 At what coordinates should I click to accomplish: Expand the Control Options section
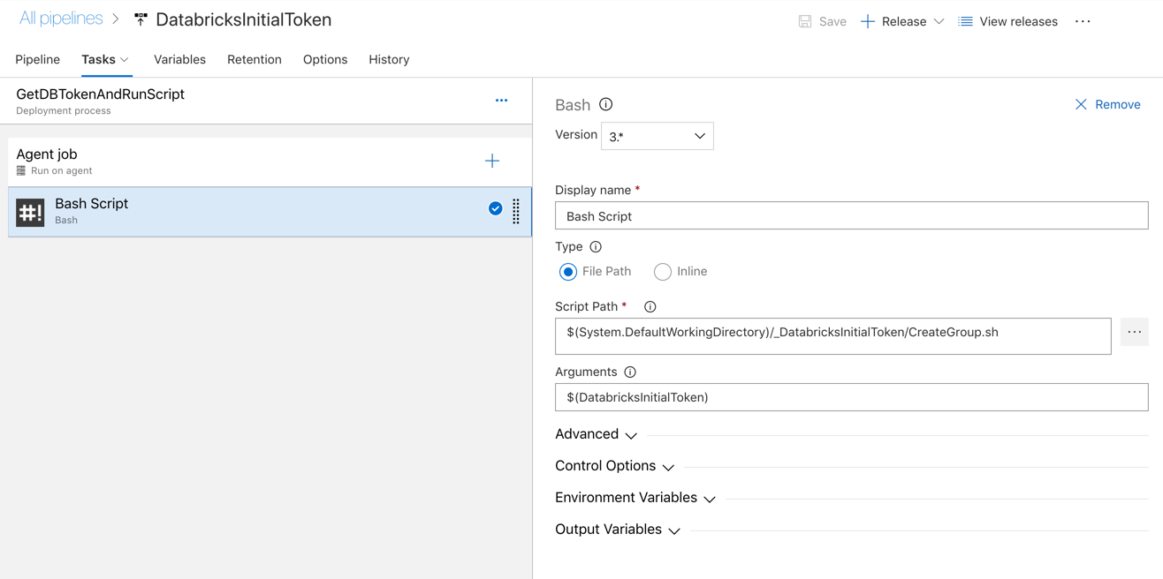[x=614, y=466]
